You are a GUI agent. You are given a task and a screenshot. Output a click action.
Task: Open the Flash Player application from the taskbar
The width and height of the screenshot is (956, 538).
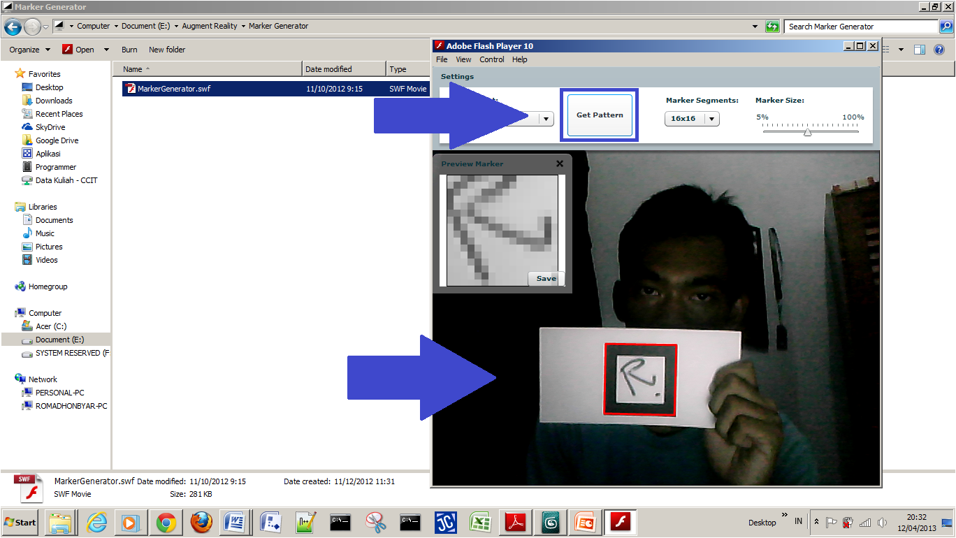[619, 522]
